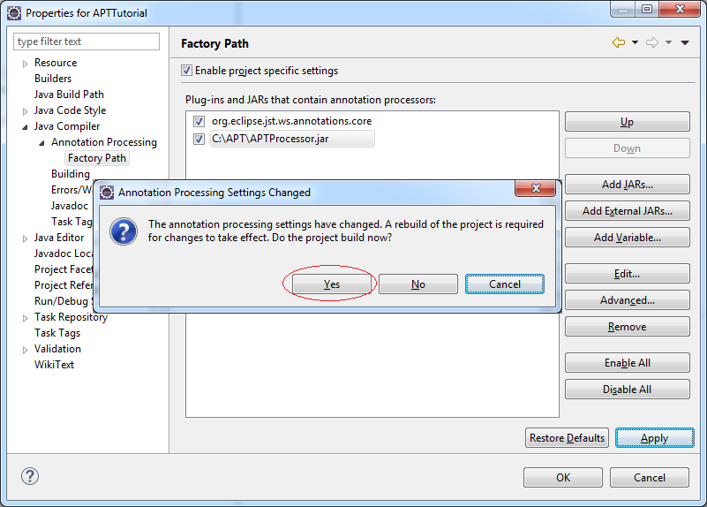Open the Factory Path view menu triangle
This screenshot has width=707, height=507.
pos(685,42)
